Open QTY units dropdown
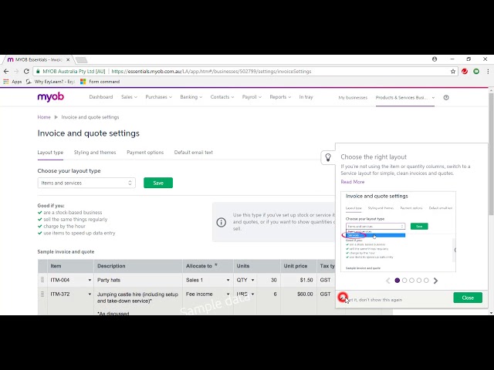This screenshot has height=370, width=494. [252, 280]
